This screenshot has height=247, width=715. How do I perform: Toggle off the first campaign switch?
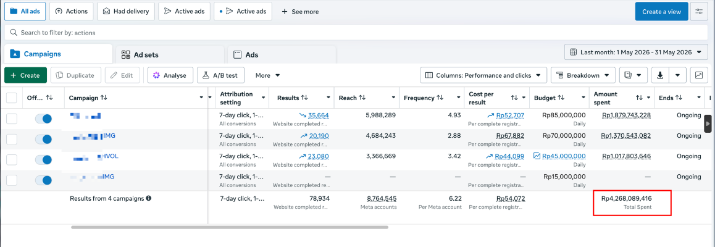coord(43,119)
